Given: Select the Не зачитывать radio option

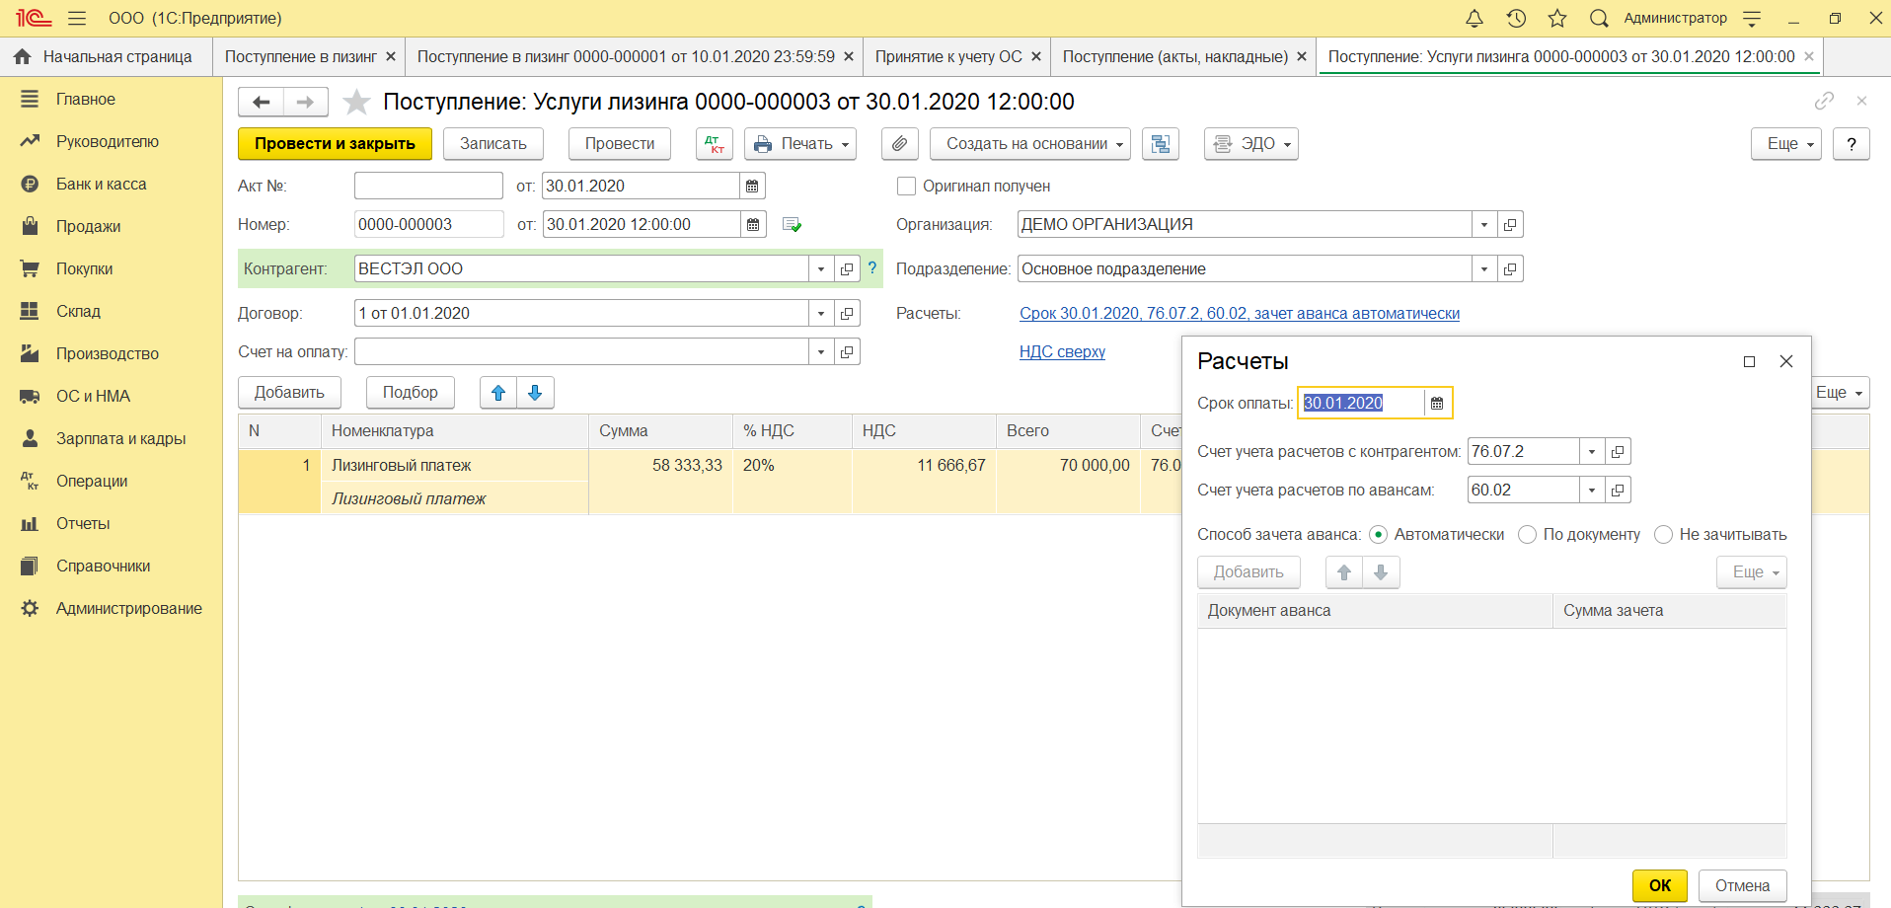Looking at the screenshot, I should (1663, 534).
